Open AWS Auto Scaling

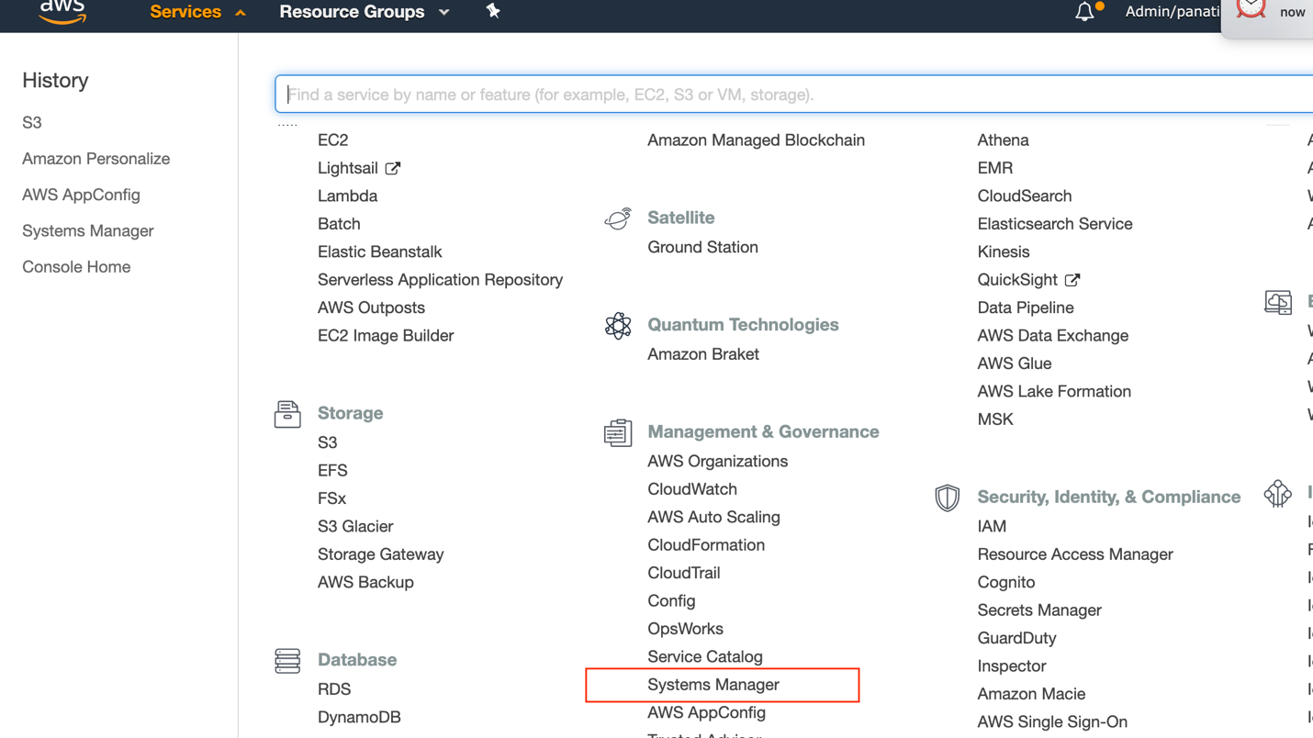point(714,518)
